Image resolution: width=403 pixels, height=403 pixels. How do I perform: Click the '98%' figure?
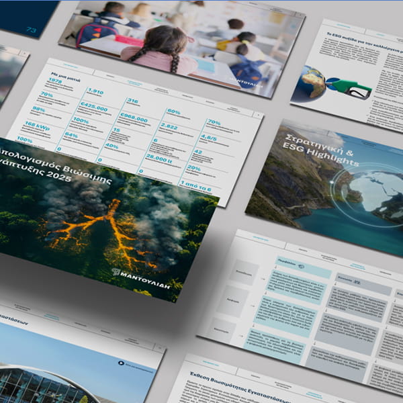tap(39, 109)
